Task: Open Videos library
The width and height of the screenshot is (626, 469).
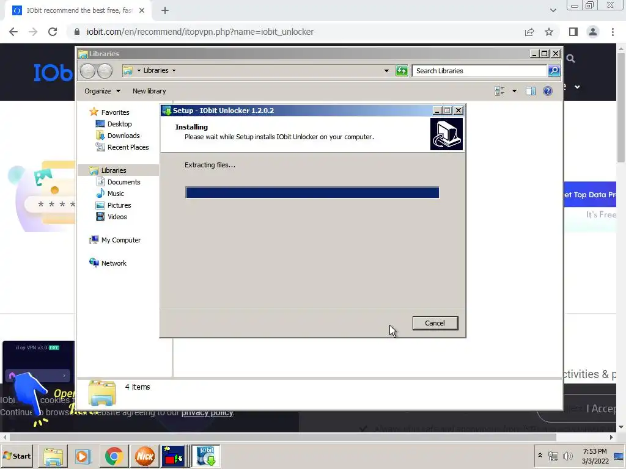Action: click(117, 217)
